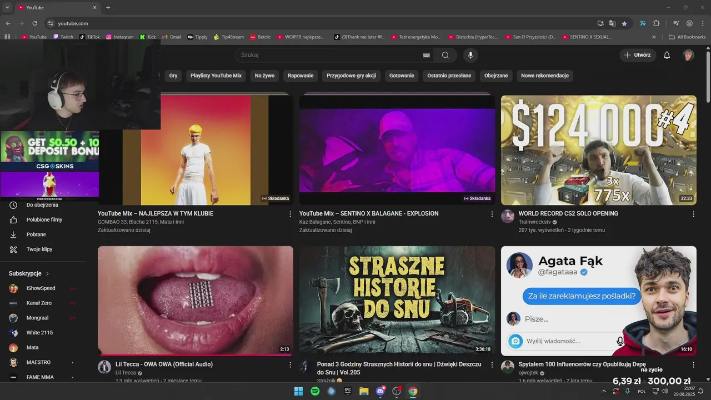Viewport: 711px width, 400px height.
Task: Click the translate page icon in address bar
Action: (612, 23)
